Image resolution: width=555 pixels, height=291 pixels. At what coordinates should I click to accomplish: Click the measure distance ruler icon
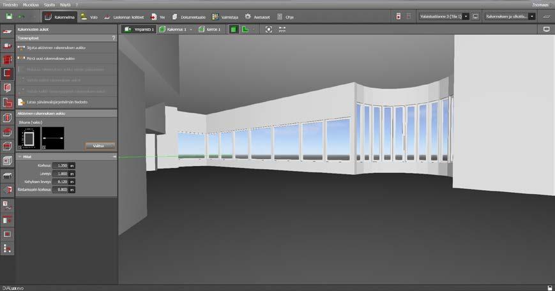pyautogui.click(x=282, y=29)
